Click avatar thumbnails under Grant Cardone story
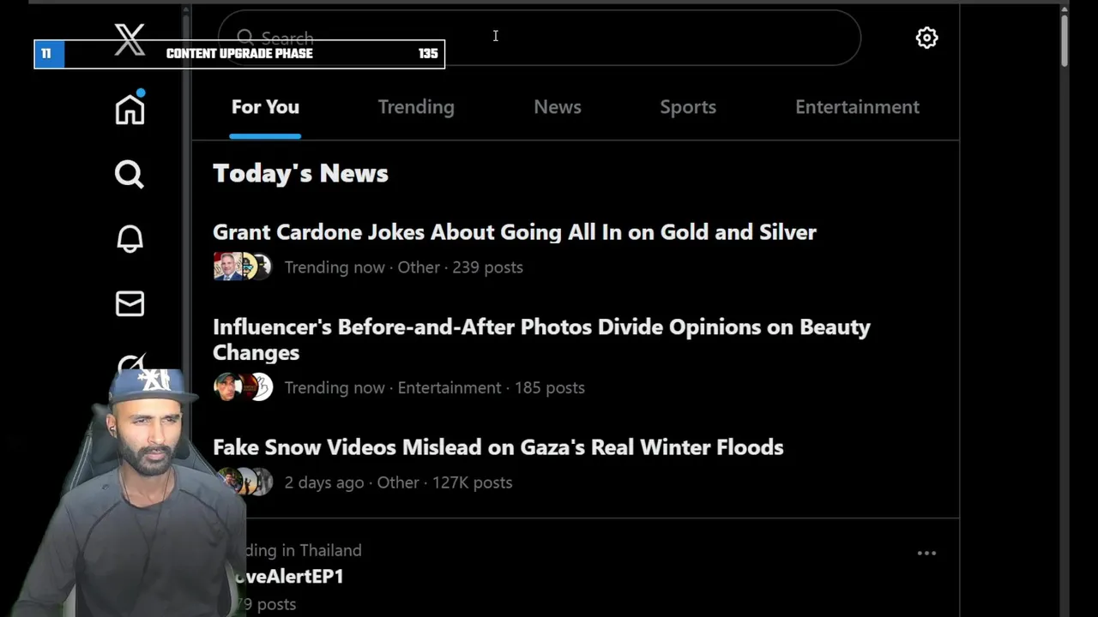The width and height of the screenshot is (1098, 617). tap(243, 267)
